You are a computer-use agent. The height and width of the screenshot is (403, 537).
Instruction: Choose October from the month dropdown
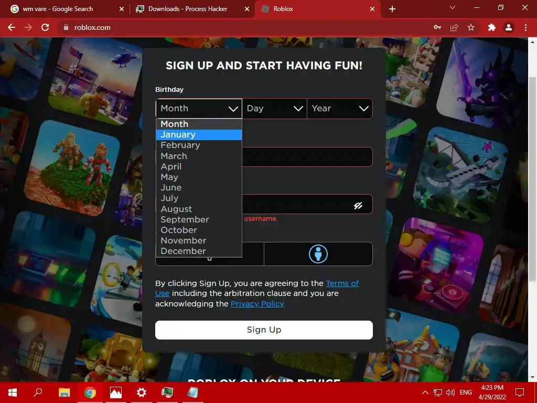(x=199, y=230)
